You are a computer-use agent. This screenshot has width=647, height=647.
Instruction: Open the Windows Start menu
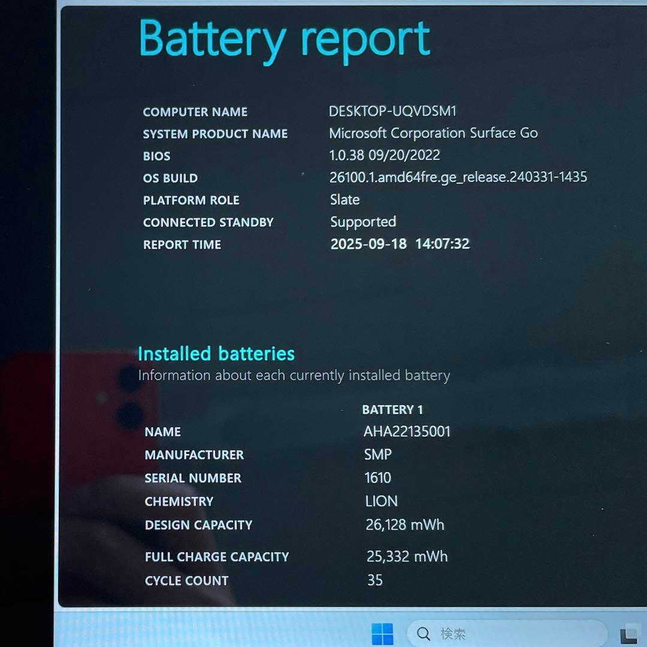382,633
